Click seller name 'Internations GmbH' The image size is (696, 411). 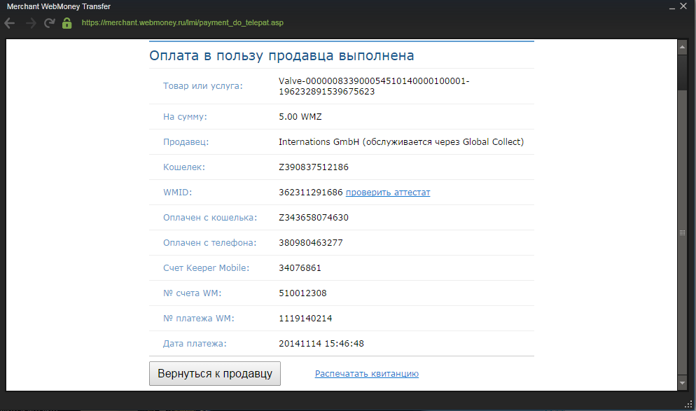tap(319, 141)
